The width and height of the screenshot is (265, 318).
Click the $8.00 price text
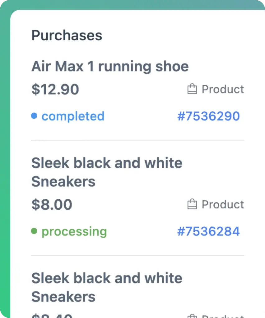[52, 204]
